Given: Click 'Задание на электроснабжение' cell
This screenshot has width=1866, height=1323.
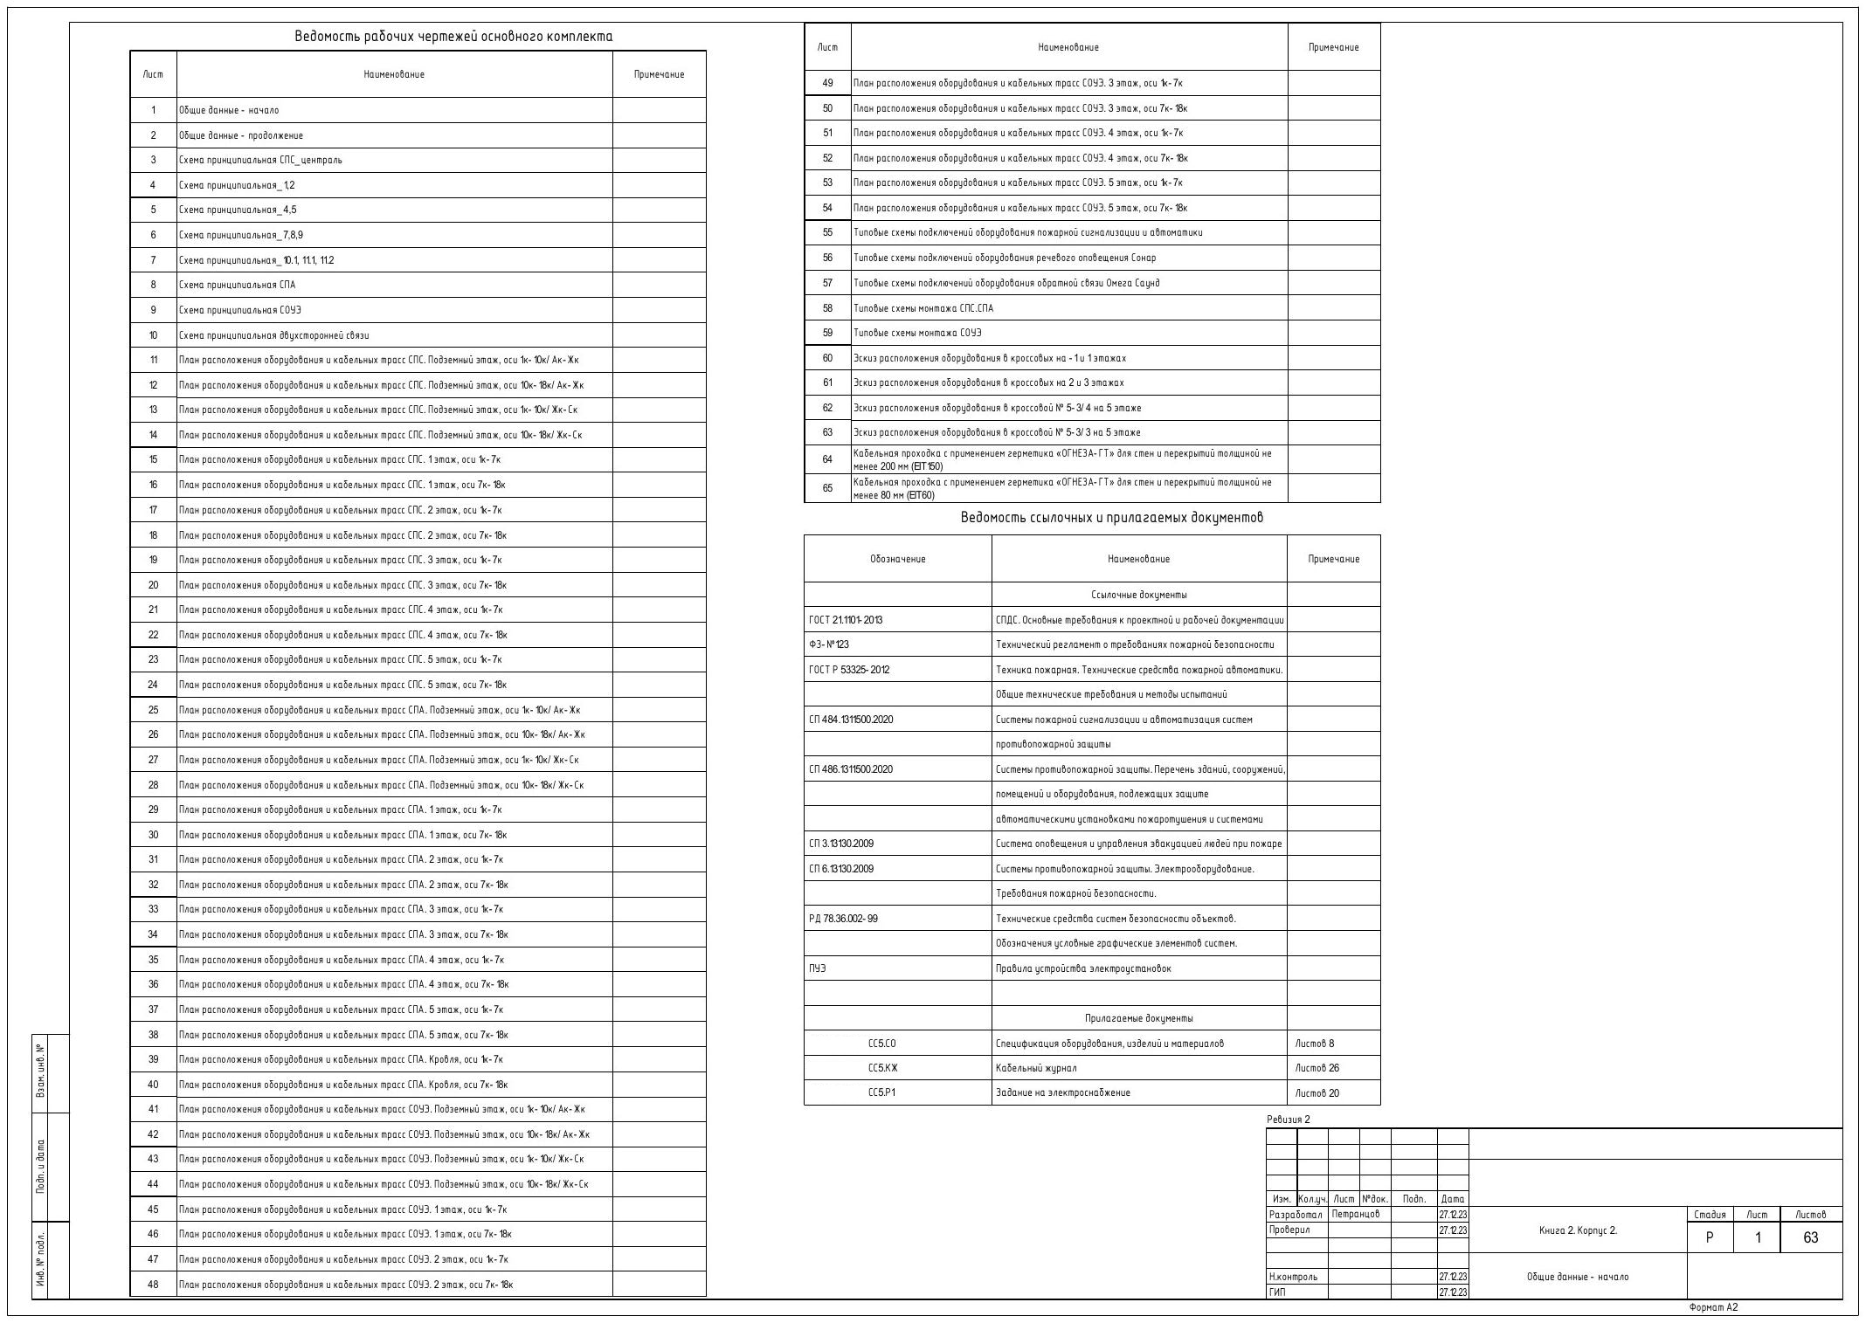Looking at the screenshot, I should [x=1139, y=1092].
